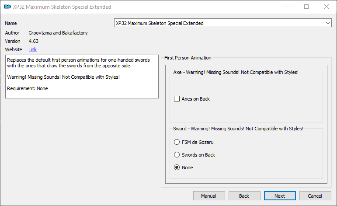
Task: Click the First Person Animation group label
Action: (188, 58)
